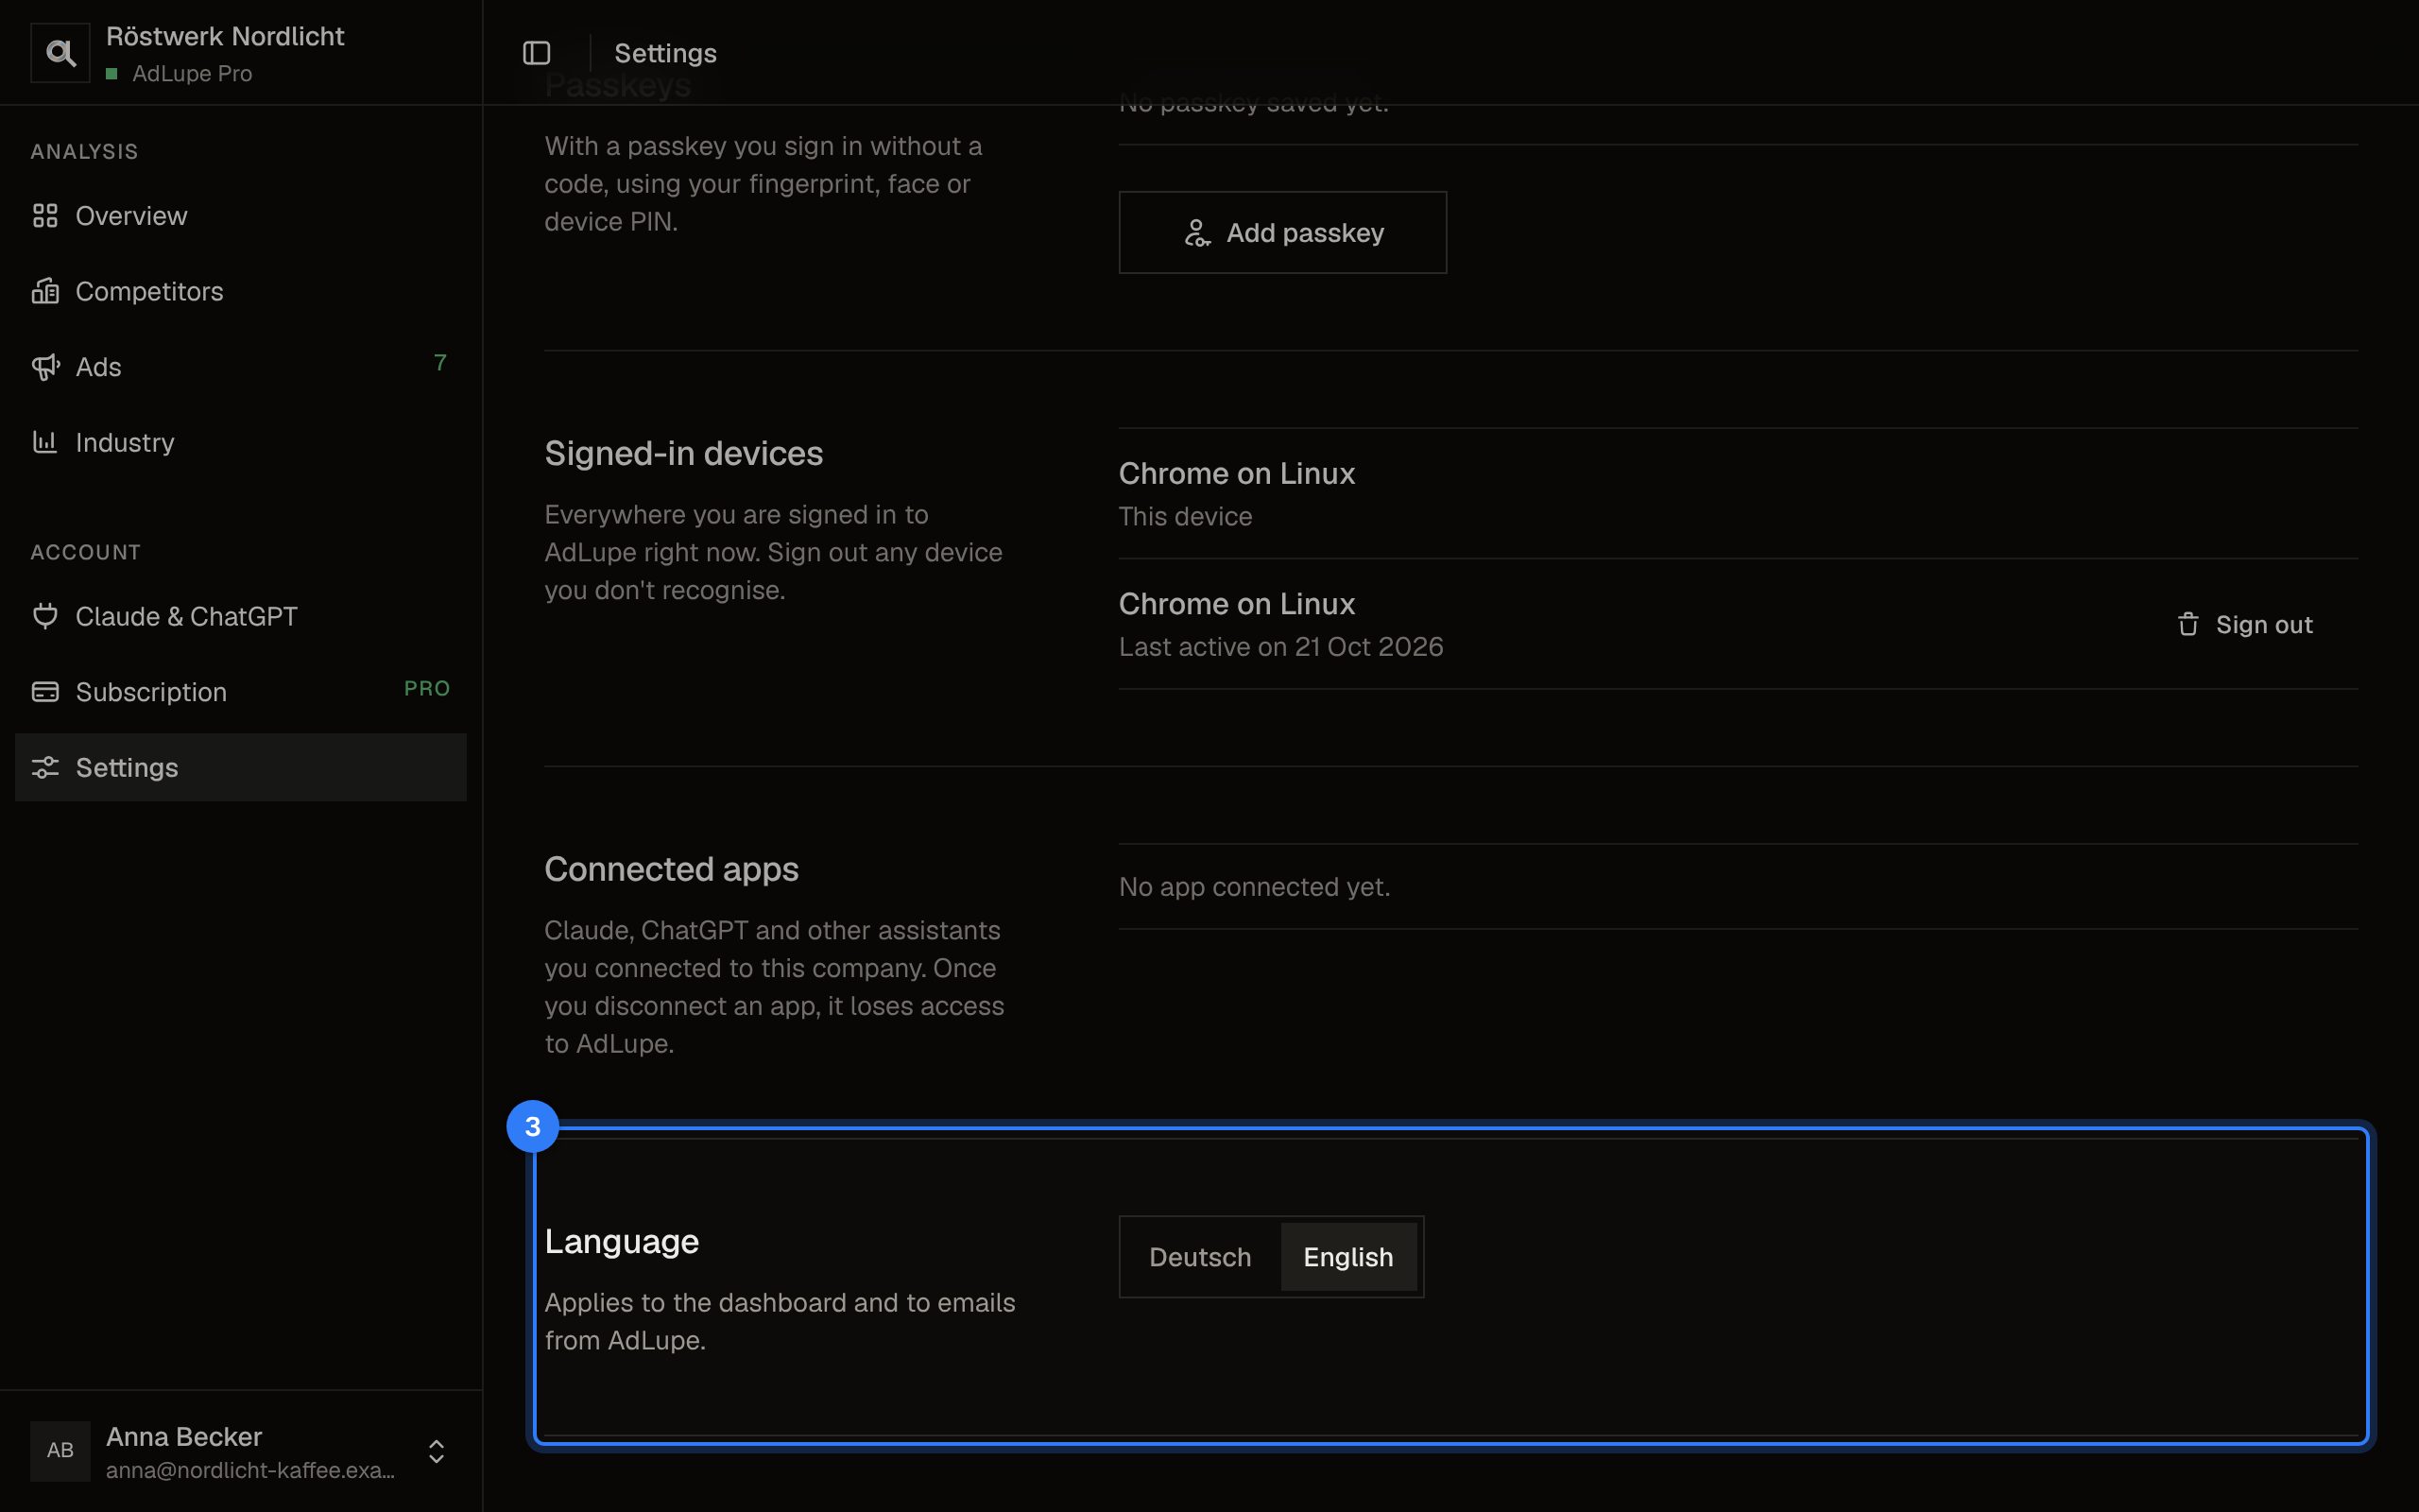Click anna@nordlicht-kaffee email text

click(x=249, y=1470)
